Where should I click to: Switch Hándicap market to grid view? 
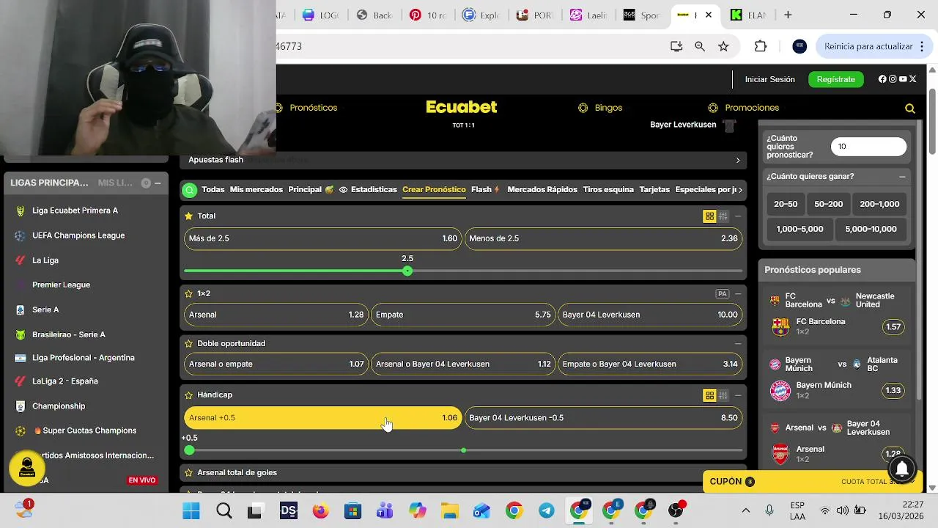(709, 395)
